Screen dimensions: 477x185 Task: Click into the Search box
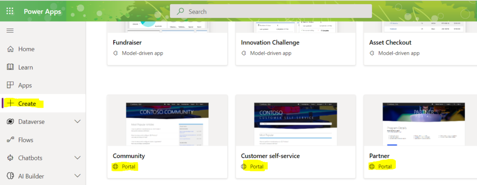[271, 12]
